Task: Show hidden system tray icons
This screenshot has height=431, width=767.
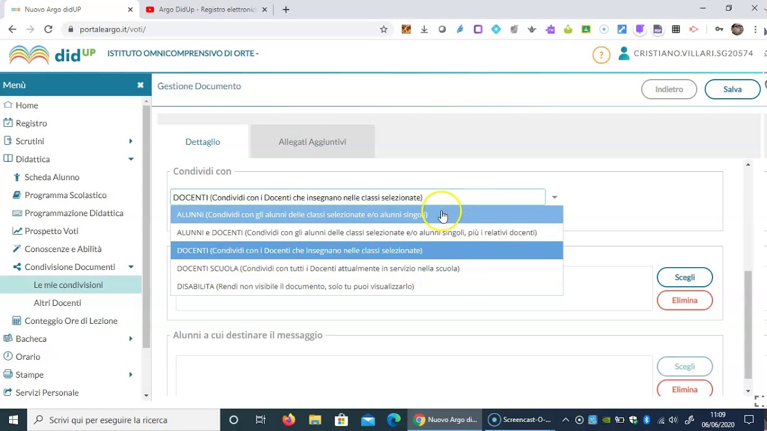Action: pos(567,420)
